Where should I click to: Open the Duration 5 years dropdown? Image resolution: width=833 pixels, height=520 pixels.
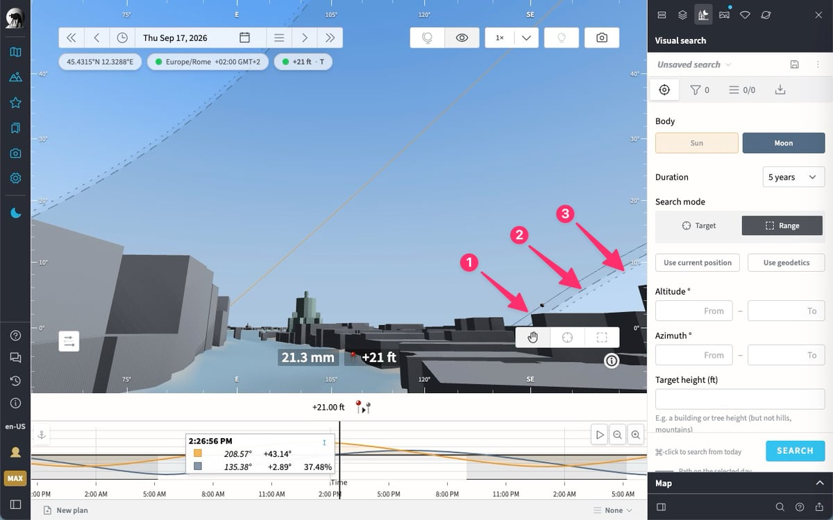(x=793, y=177)
